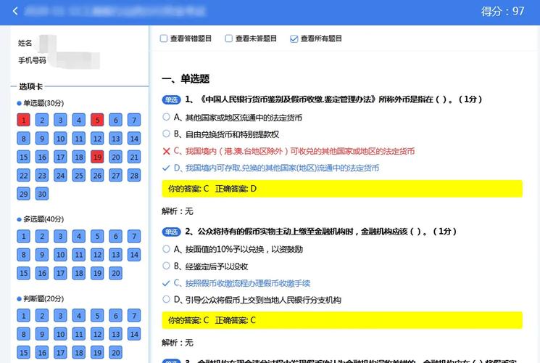Click checkmark by option C 按照假币收缴流程

[x=167, y=283]
